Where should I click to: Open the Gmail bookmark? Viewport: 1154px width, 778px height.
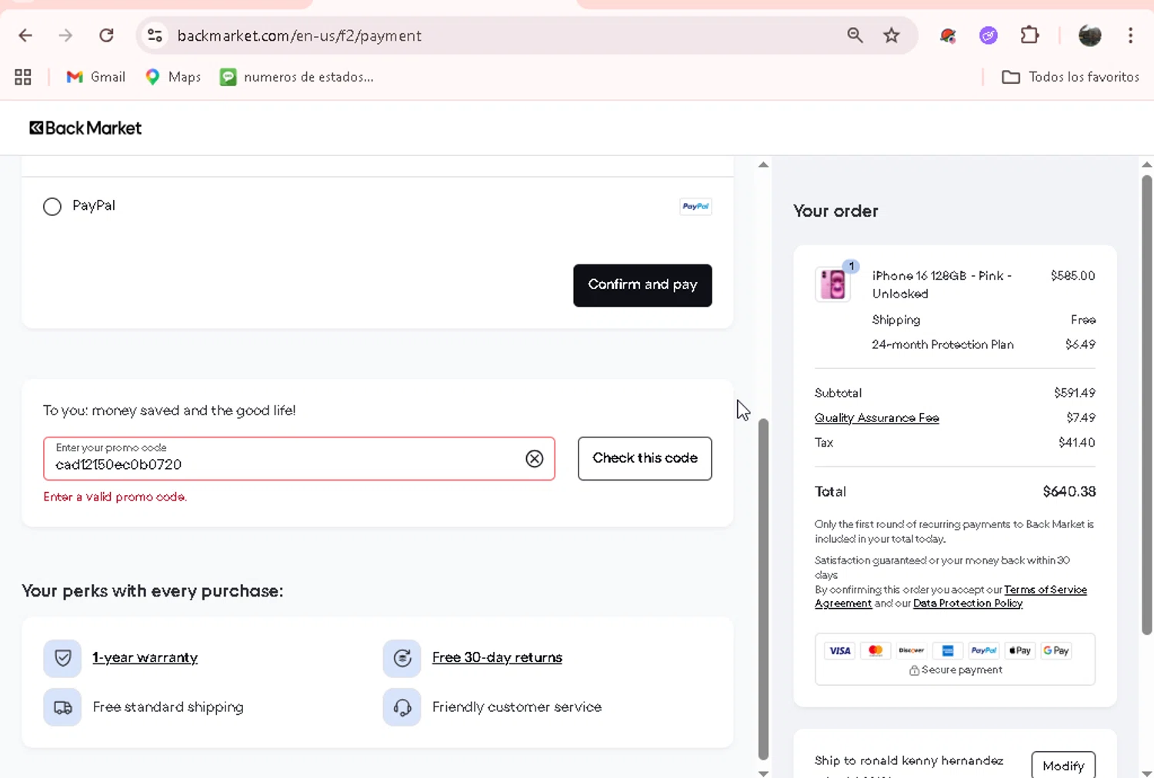96,77
